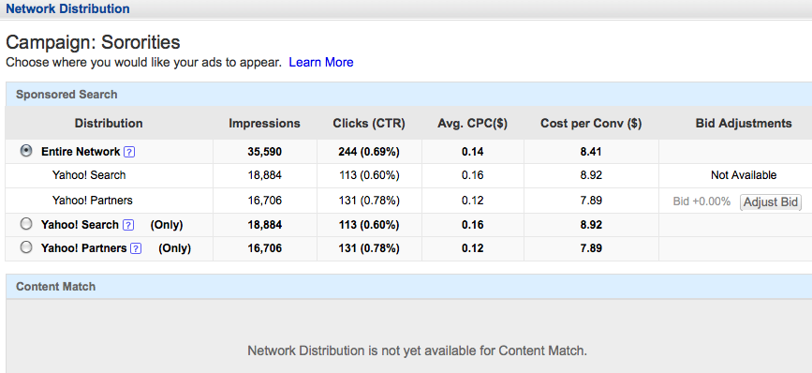The image size is (812, 373).
Task: Select the Yahoo! Partners (Only) radio button
Action: 25,247
